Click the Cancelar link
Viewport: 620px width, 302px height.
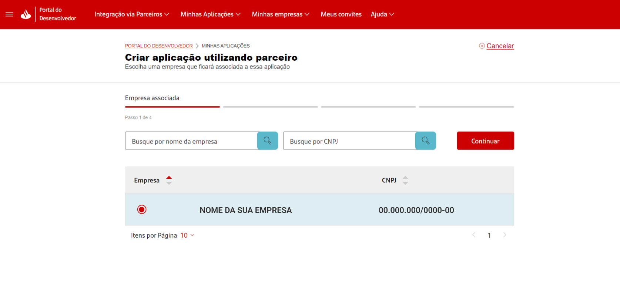pos(500,46)
